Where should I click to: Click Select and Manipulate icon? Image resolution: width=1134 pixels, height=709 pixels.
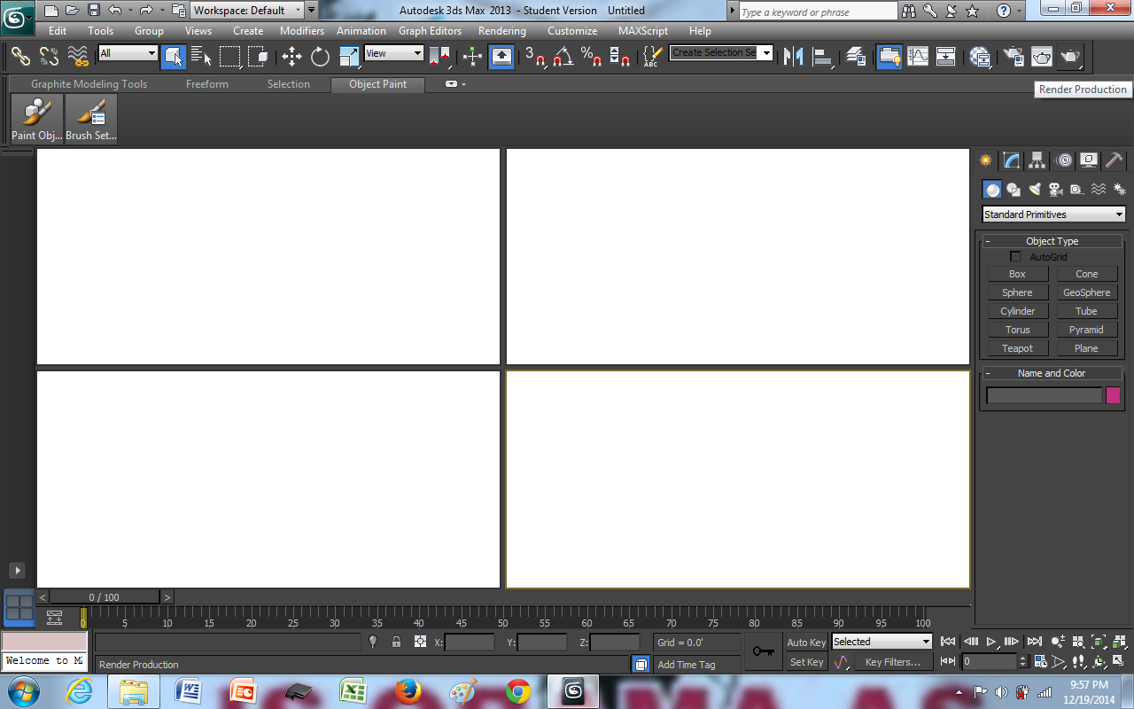(x=472, y=57)
